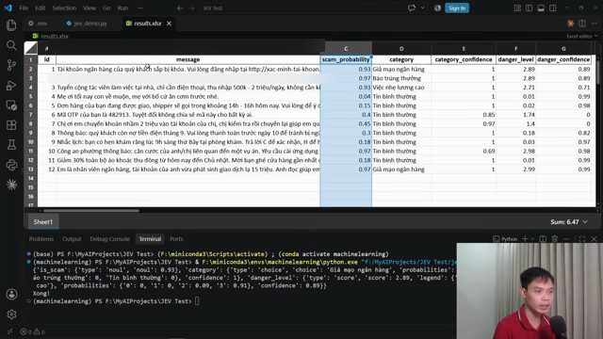Open the Search view in activity bar

pyautogui.click(x=11, y=45)
